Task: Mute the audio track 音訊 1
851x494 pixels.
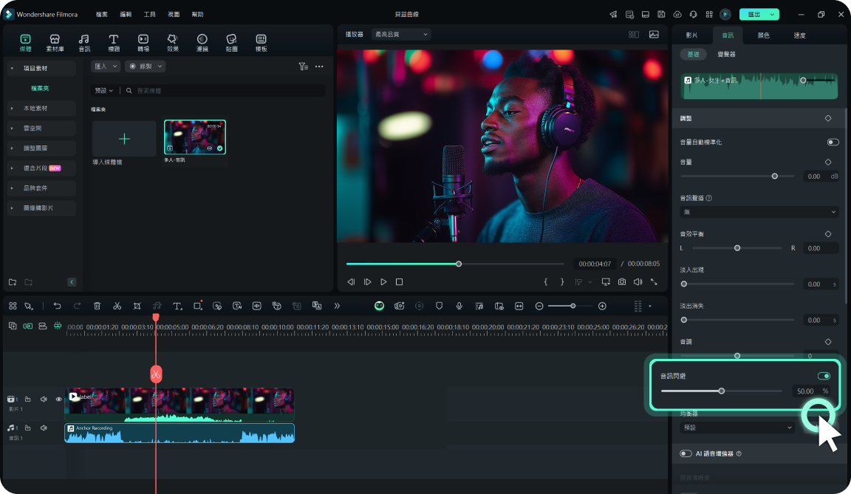Action: click(x=44, y=428)
